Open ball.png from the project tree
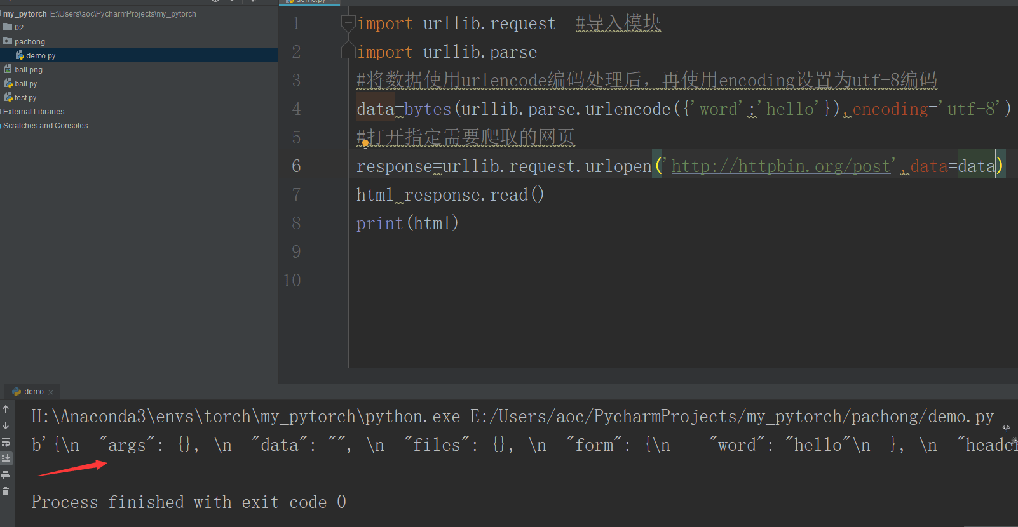1018x527 pixels. (29, 69)
